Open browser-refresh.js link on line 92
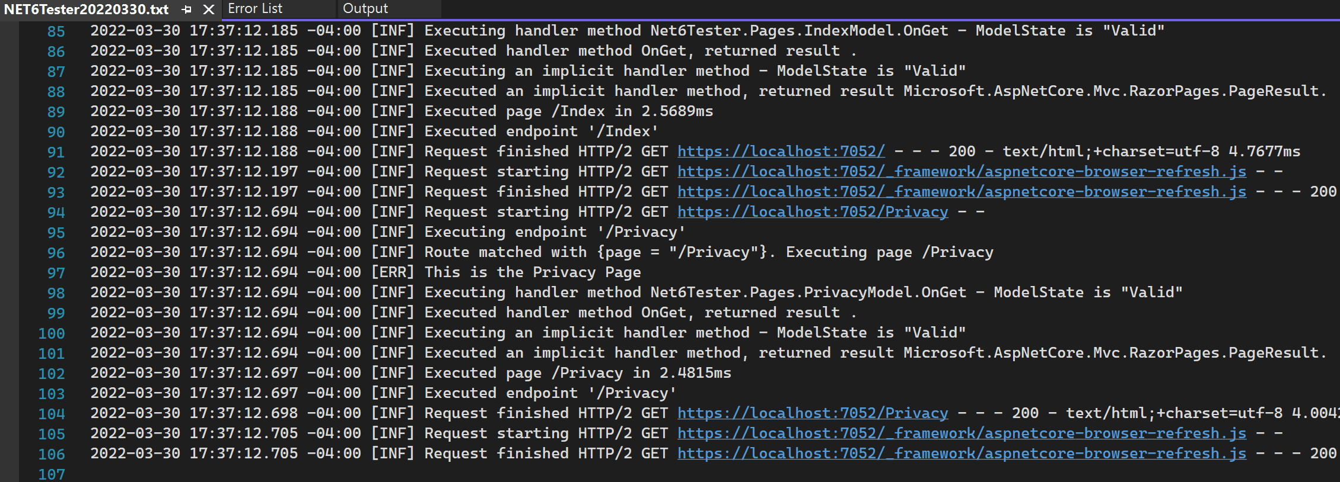The height and width of the screenshot is (482, 1340). point(961,172)
